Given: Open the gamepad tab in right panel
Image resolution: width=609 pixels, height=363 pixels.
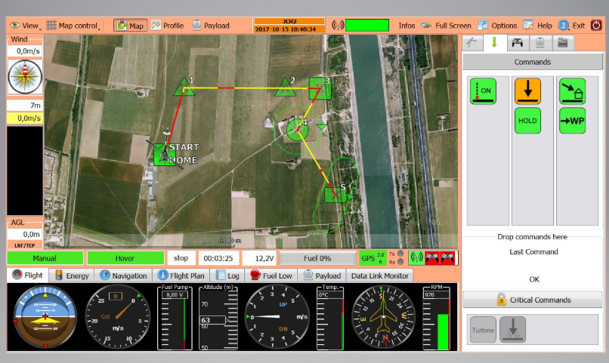Looking at the screenshot, I should click(517, 43).
